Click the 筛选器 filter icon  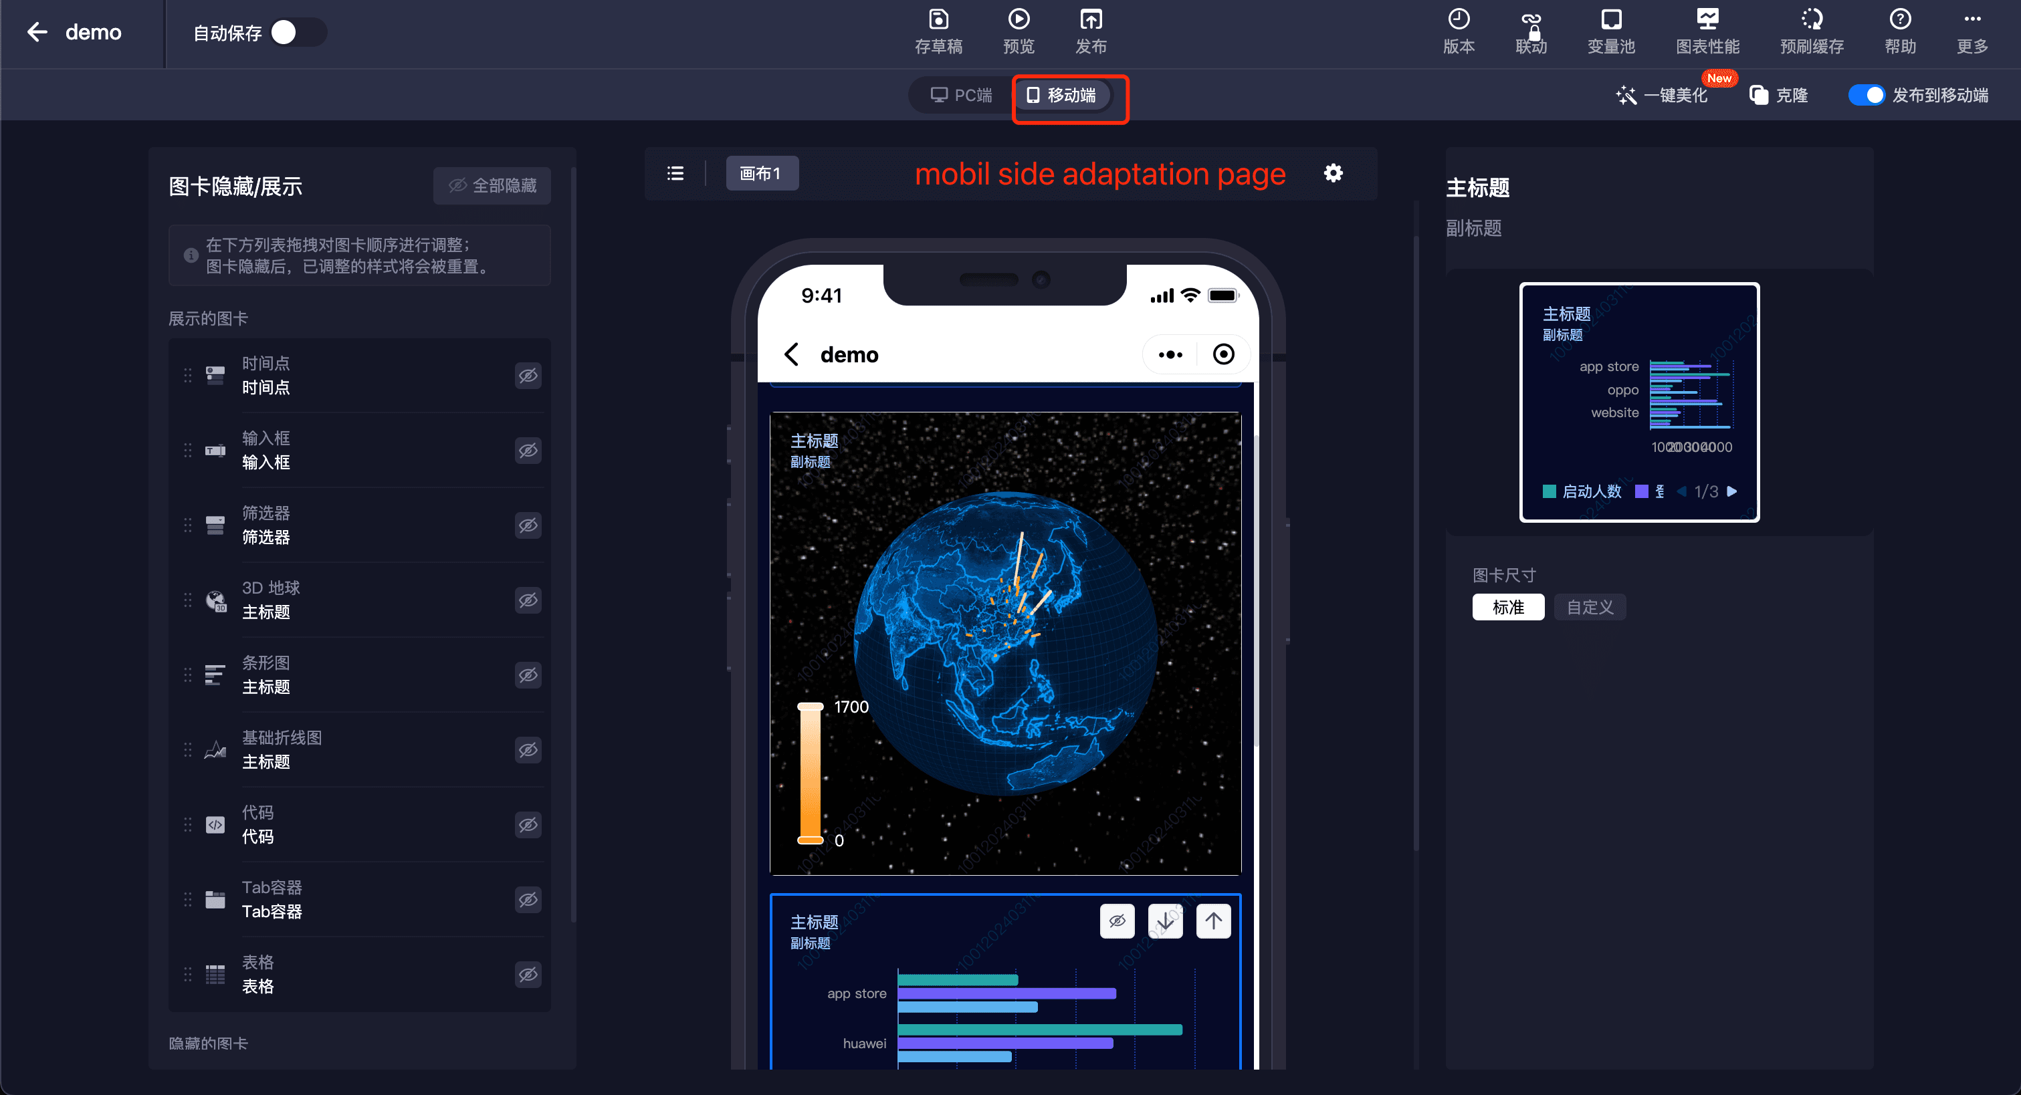[215, 525]
